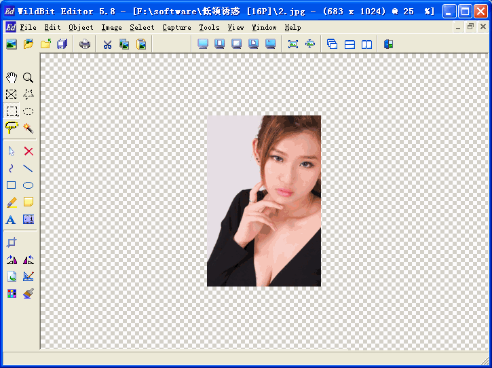Image resolution: width=492 pixels, height=368 pixels.
Task: Click the scissors Cut icon
Action: coord(107,44)
